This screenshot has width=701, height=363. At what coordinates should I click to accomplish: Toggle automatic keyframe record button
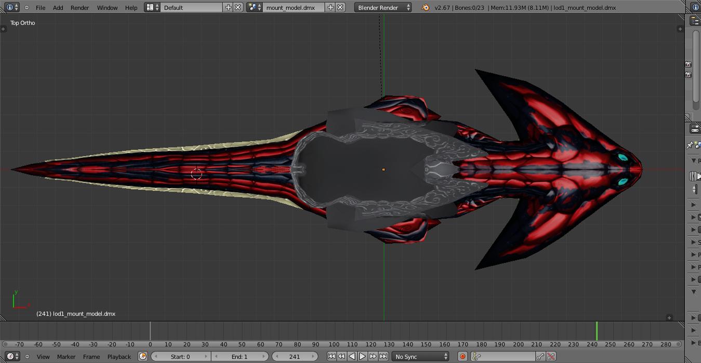point(462,356)
